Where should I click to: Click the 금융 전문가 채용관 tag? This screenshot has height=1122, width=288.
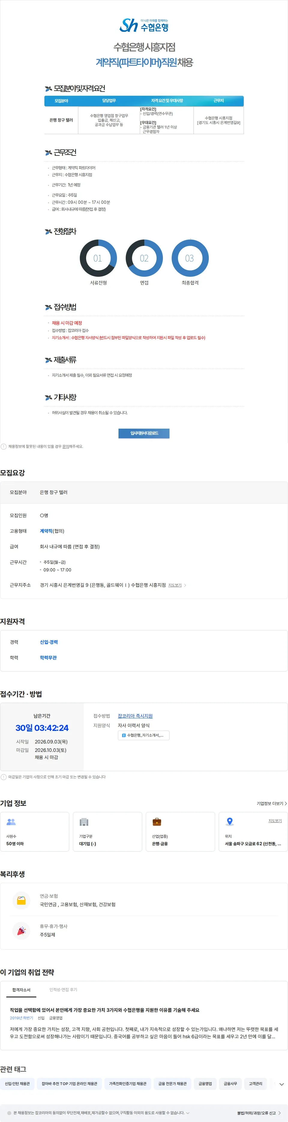[x=172, y=1083]
